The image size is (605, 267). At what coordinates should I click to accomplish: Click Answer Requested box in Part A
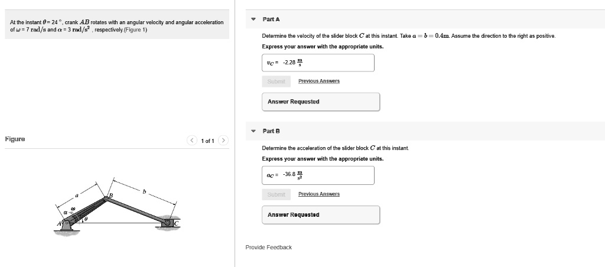(x=321, y=102)
